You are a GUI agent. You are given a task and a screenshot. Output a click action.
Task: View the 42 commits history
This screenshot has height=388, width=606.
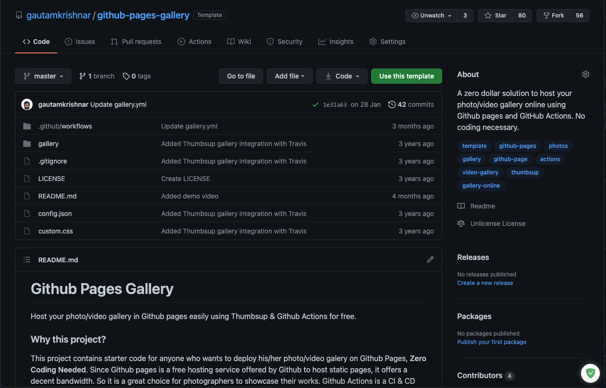coord(411,104)
